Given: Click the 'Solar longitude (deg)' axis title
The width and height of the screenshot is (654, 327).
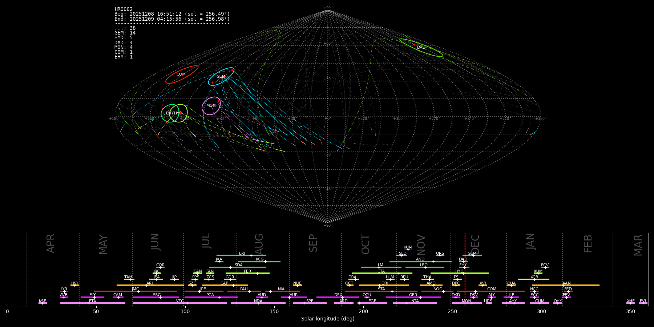Looking at the screenshot, I should click(x=328, y=319).
